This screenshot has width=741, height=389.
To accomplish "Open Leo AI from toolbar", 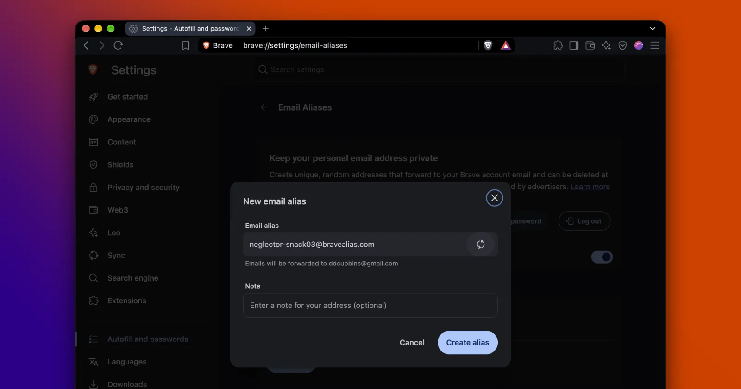I will (x=606, y=45).
